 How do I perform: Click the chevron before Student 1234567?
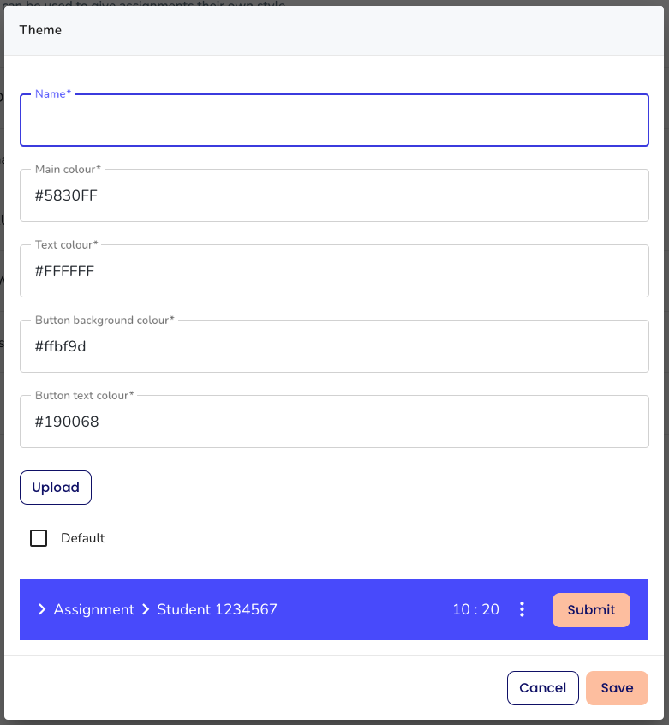click(x=146, y=609)
